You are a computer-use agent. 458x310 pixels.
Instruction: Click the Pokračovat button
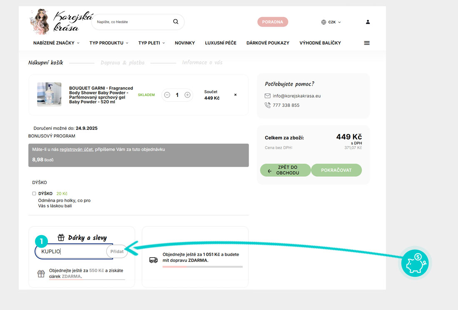tap(336, 170)
